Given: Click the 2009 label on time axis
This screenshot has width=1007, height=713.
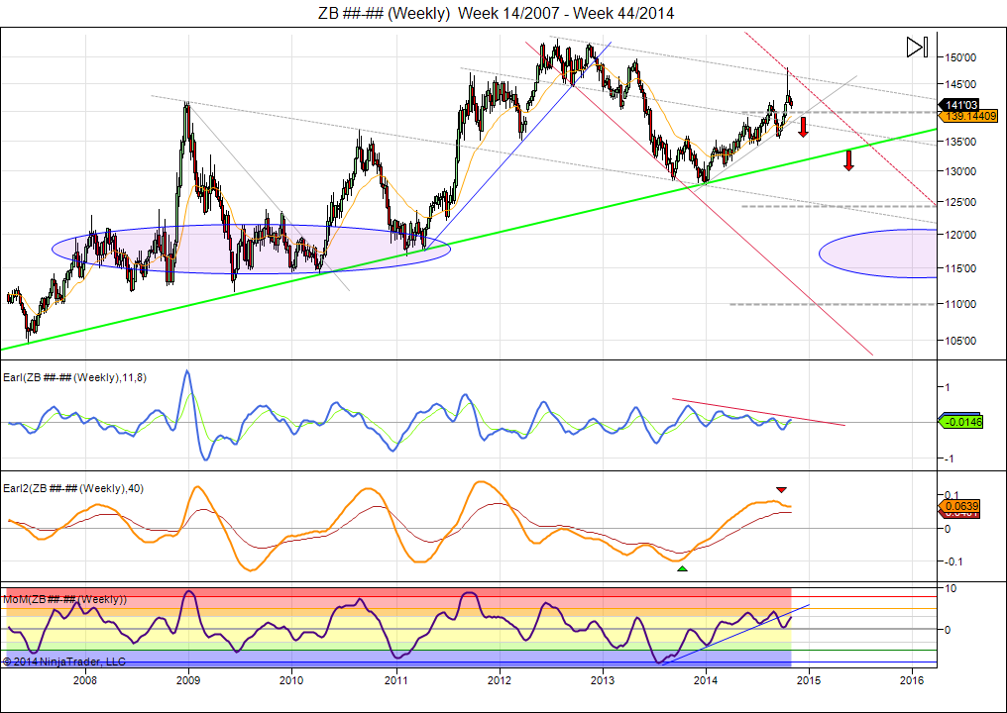Looking at the screenshot, I should coord(188,680).
